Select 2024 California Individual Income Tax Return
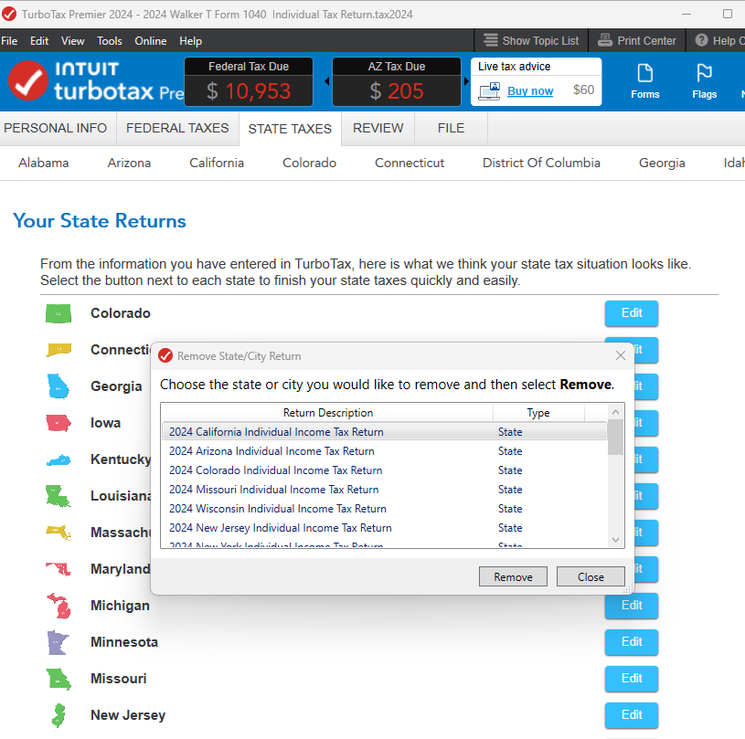This screenshot has height=739, width=745. click(x=384, y=432)
